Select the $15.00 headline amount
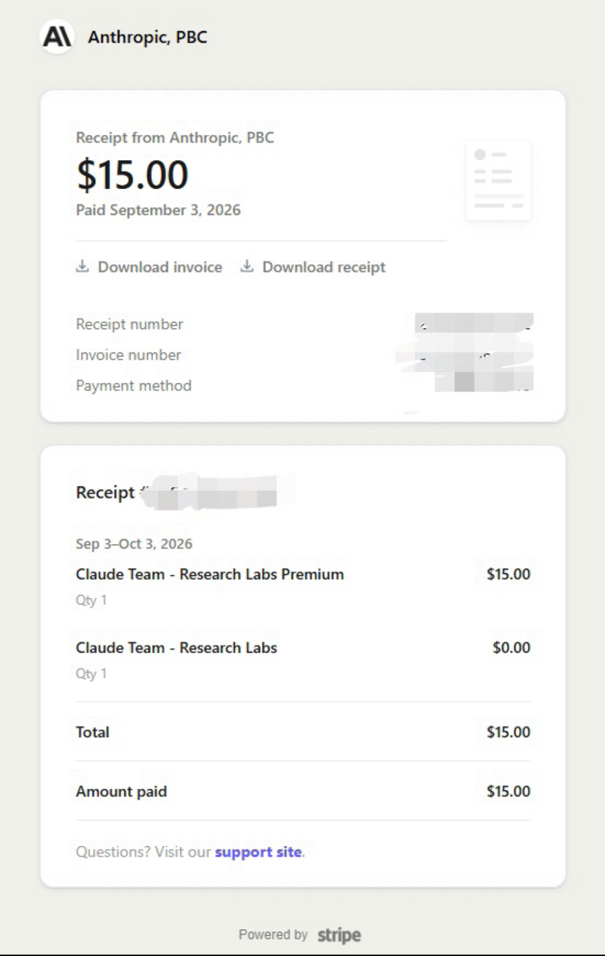 tap(132, 175)
